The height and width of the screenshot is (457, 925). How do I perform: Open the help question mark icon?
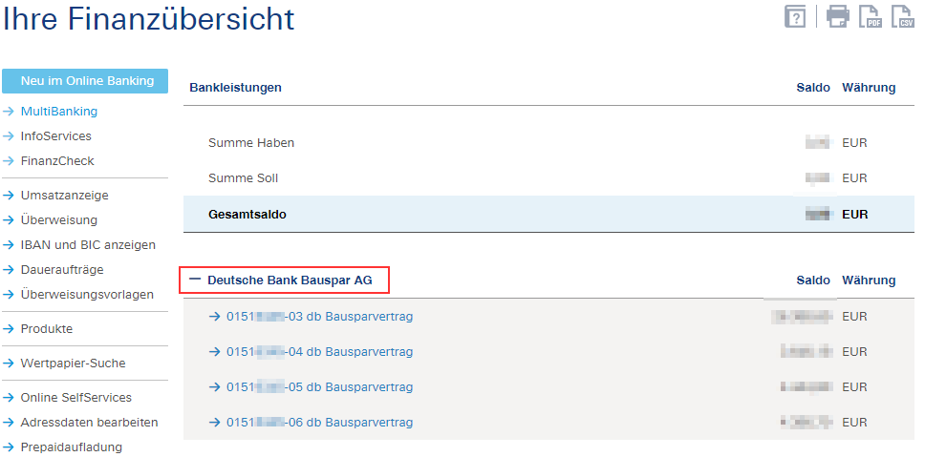(x=795, y=16)
